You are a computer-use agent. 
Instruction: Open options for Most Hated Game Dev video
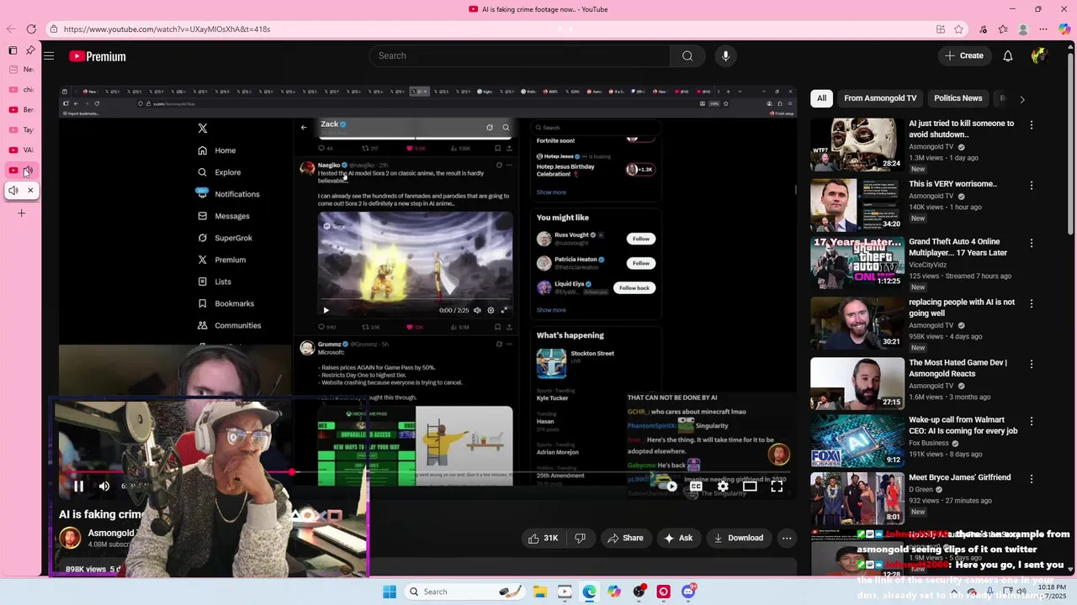1032,364
